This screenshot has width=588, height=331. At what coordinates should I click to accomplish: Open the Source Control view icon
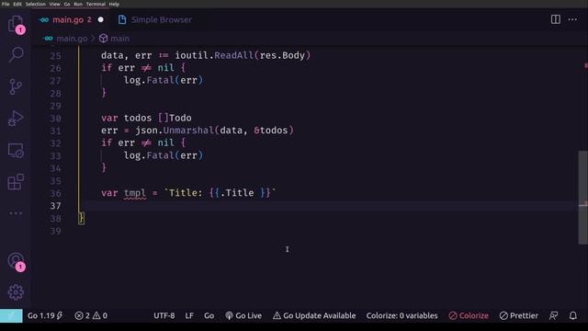coord(16,86)
